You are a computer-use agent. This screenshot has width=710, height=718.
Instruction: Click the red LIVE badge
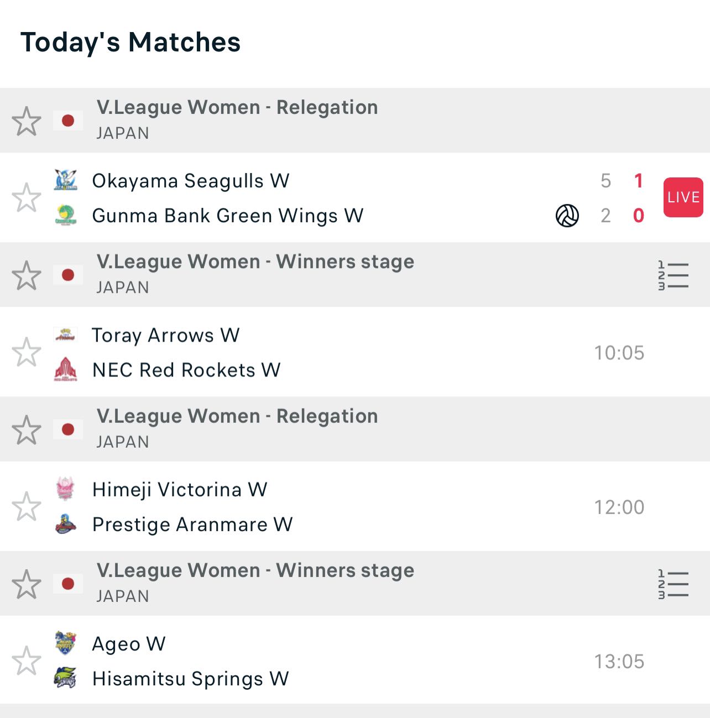point(683,197)
